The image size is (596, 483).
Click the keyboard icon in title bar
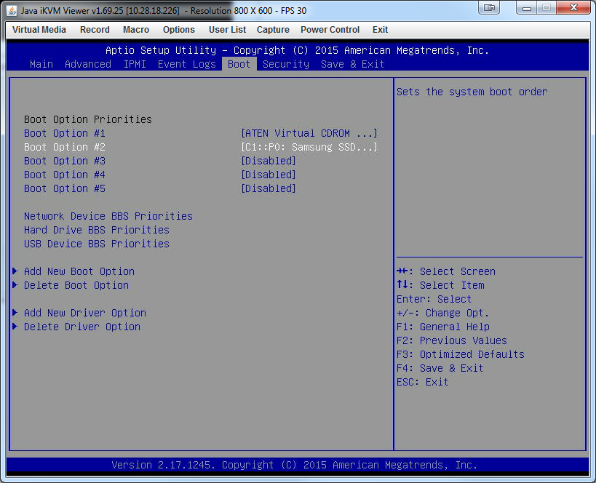coord(489,8)
